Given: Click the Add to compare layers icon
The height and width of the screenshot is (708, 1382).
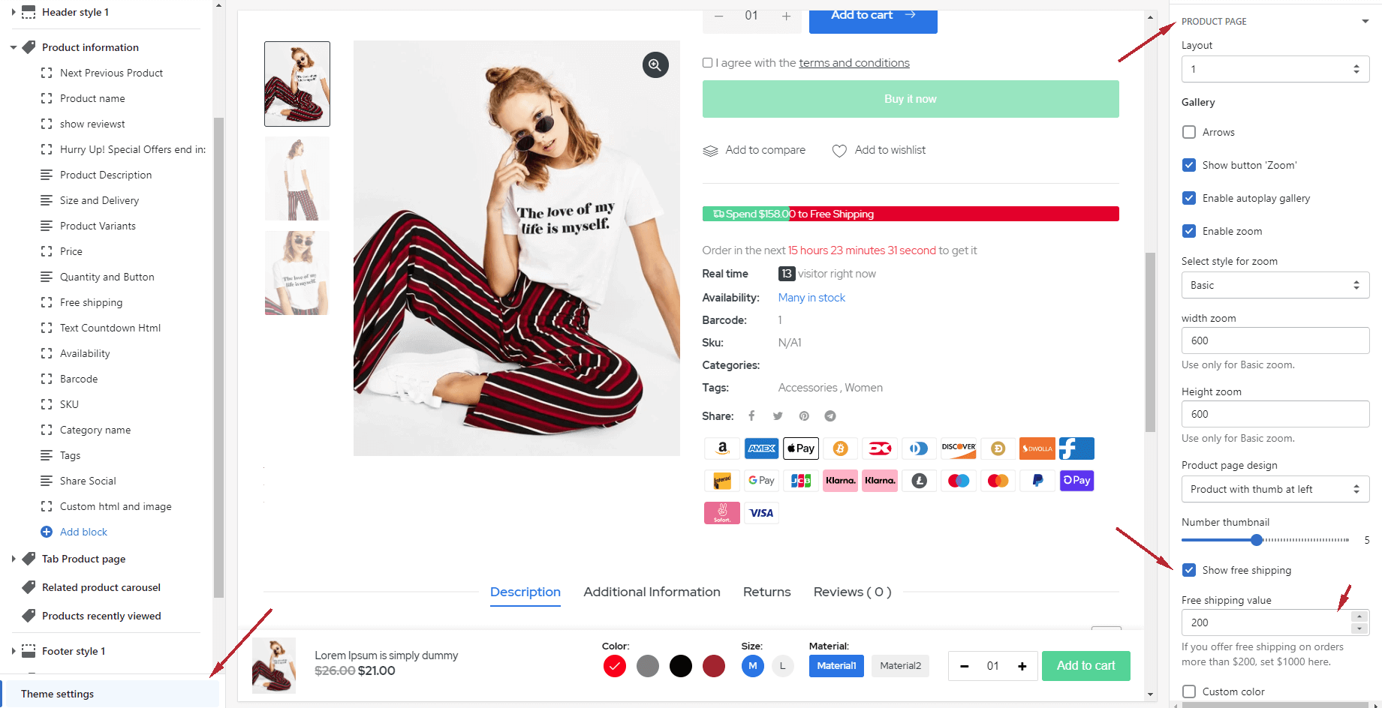Looking at the screenshot, I should 710,151.
